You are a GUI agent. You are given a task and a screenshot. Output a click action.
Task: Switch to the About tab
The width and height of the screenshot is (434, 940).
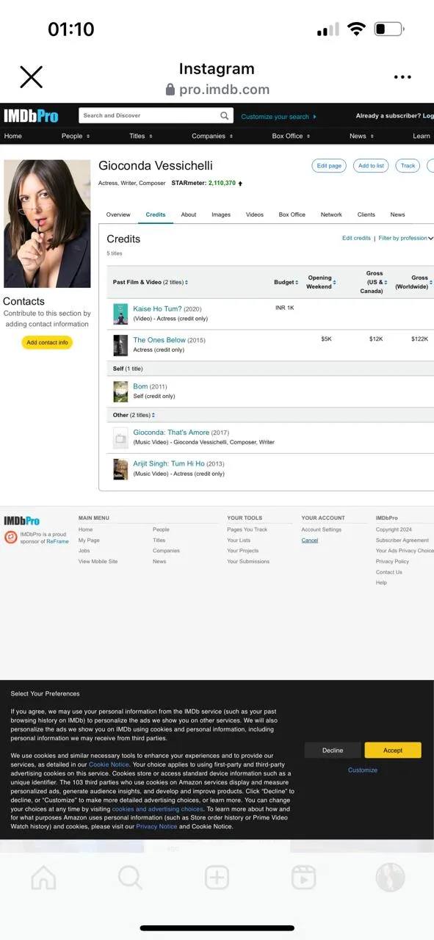(x=189, y=214)
